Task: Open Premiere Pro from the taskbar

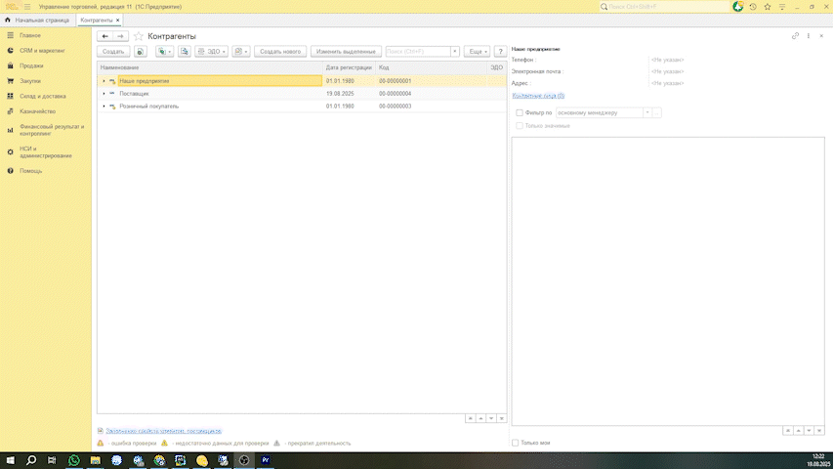Action: click(266, 460)
